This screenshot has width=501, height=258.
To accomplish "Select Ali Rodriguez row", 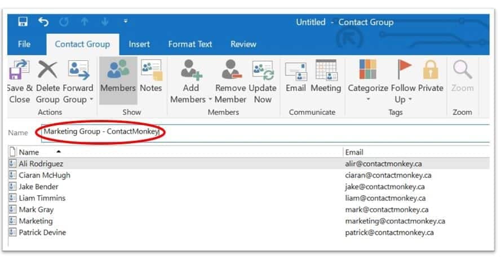I will tap(249, 164).
